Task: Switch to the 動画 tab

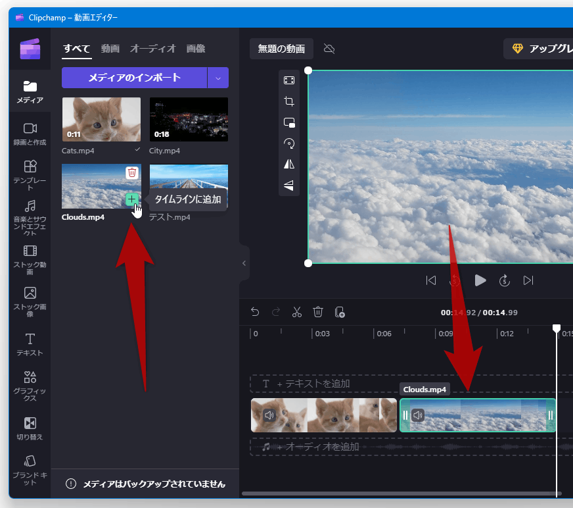Action: (x=110, y=49)
